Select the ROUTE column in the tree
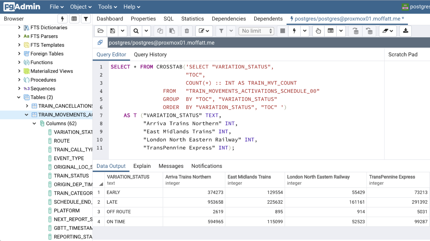430x241 pixels. (62, 141)
